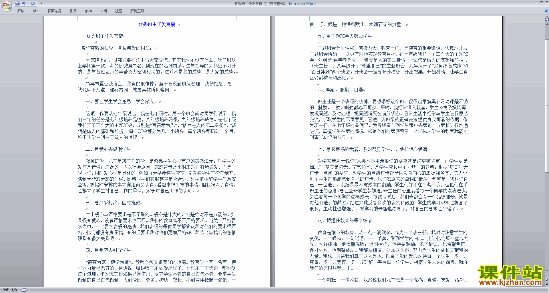Click the Redo/Repeat icon
This screenshot has width=549, height=293.
(x=33, y=3)
